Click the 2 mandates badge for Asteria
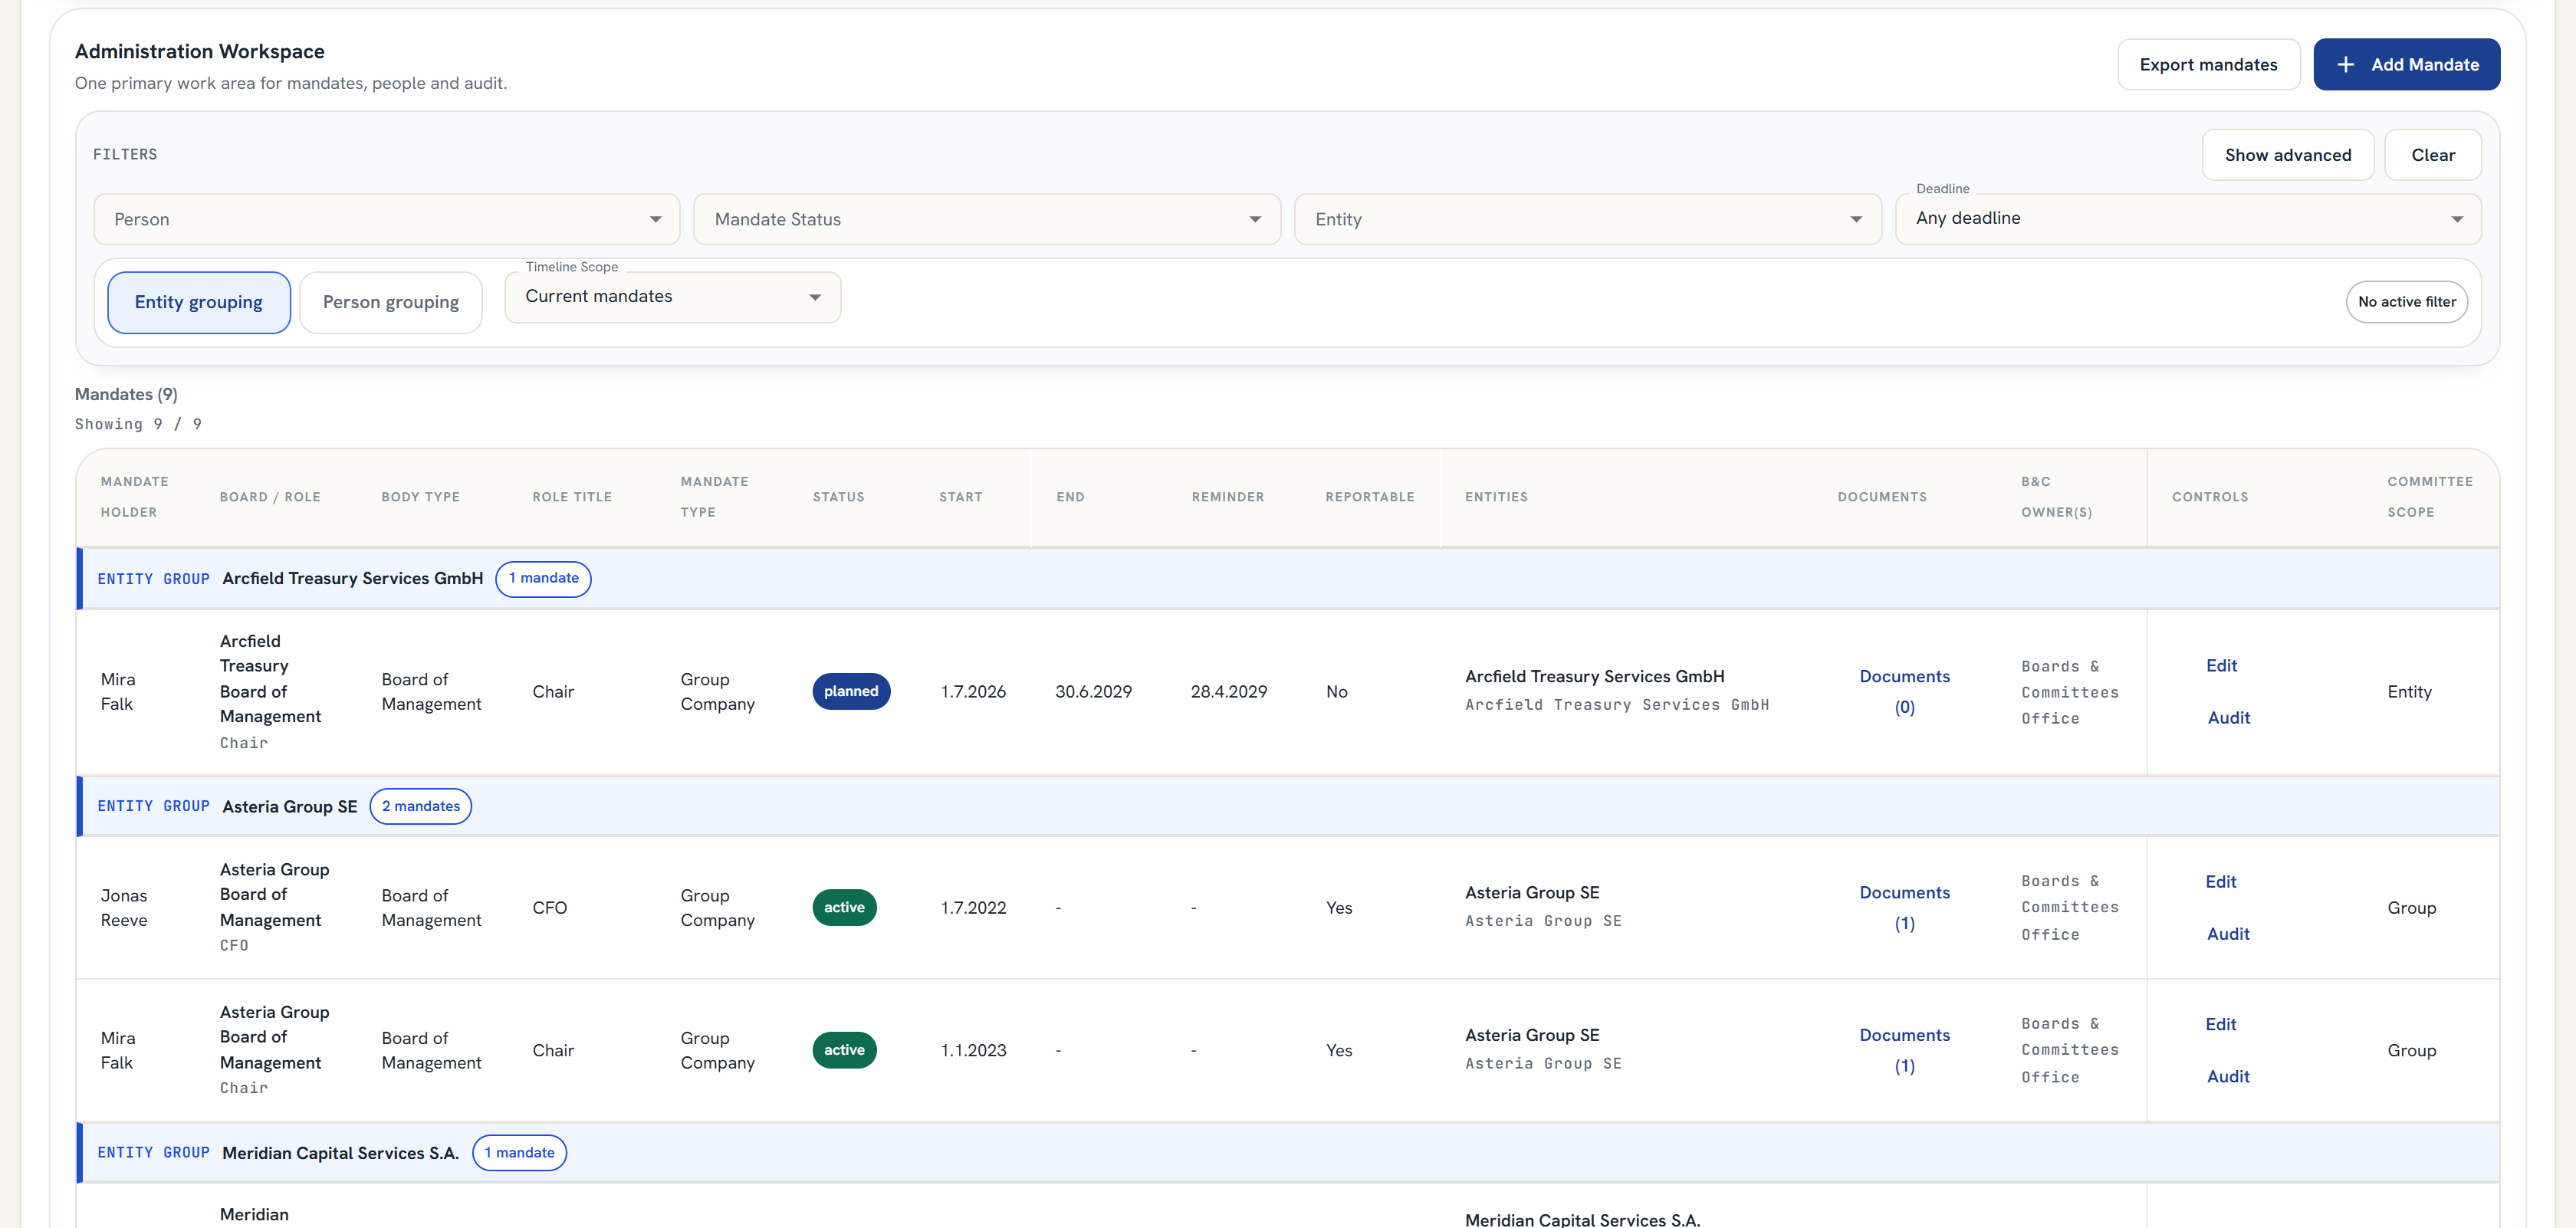Image resolution: width=2576 pixels, height=1228 pixels. [420, 807]
